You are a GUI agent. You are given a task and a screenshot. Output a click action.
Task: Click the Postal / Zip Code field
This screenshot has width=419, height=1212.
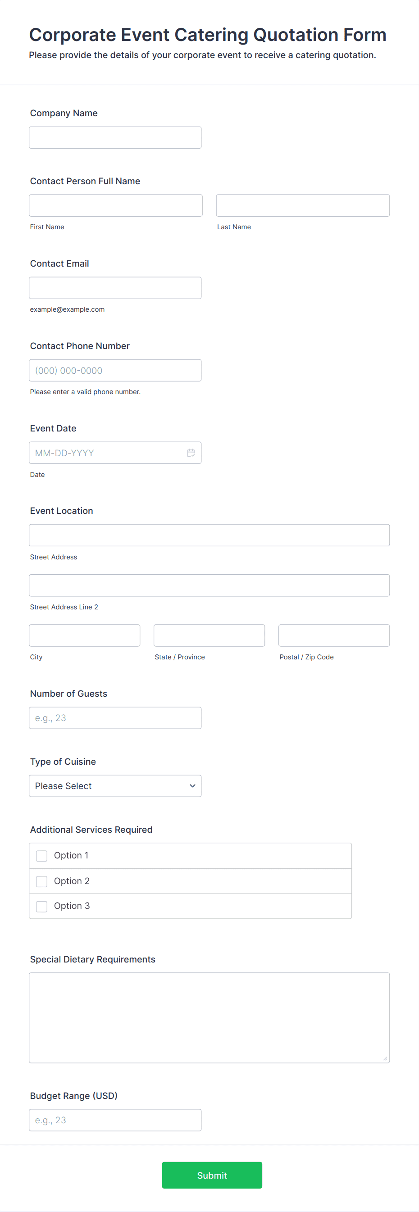point(334,636)
